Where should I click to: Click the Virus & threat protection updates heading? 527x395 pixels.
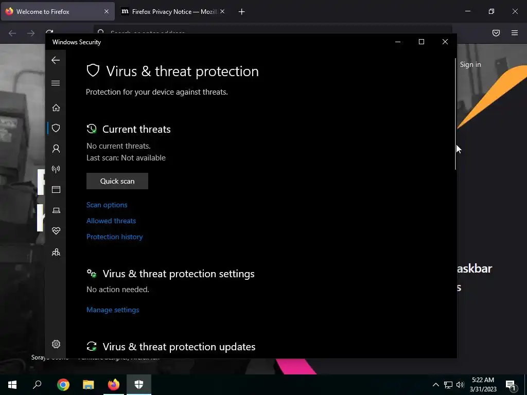pyautogui.click(x=179, y=347)
